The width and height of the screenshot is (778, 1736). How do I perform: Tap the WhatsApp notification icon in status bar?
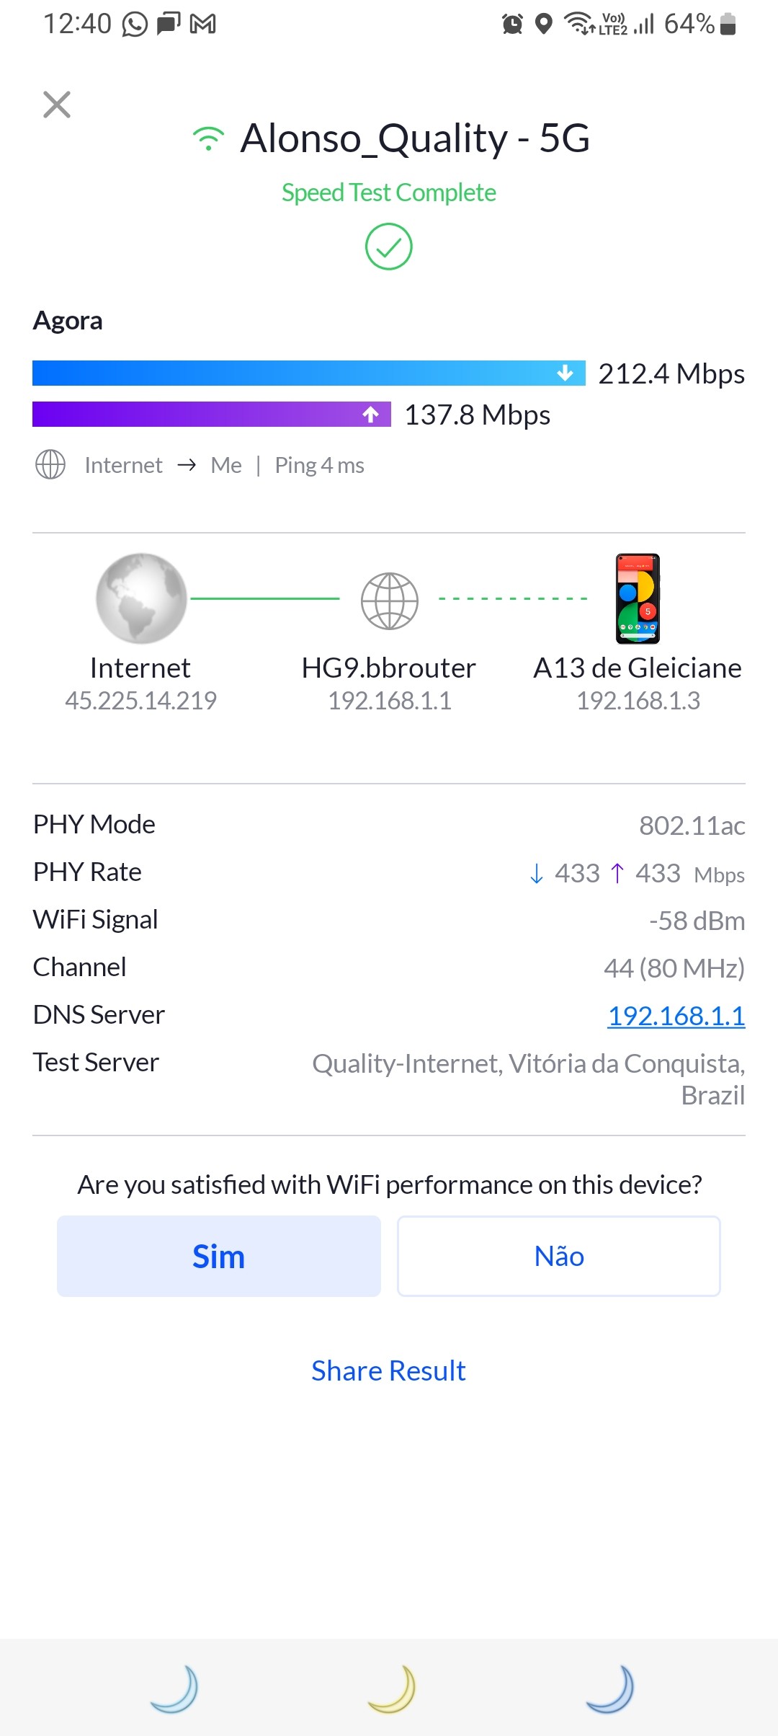click(x=135, y=25)
